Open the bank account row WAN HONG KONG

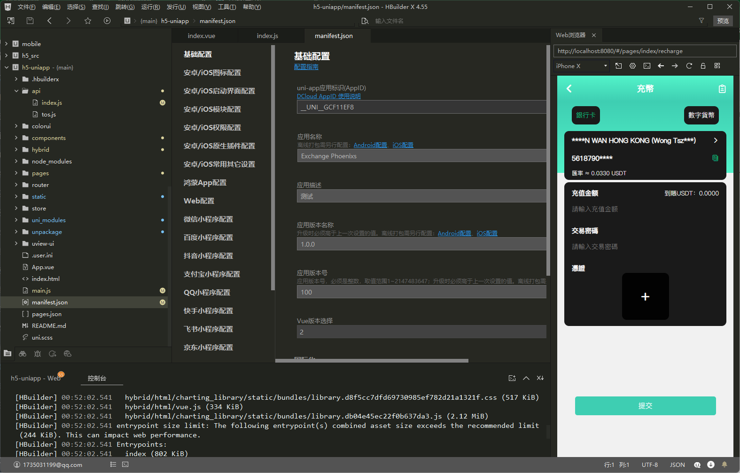click(x=645, y=140)
